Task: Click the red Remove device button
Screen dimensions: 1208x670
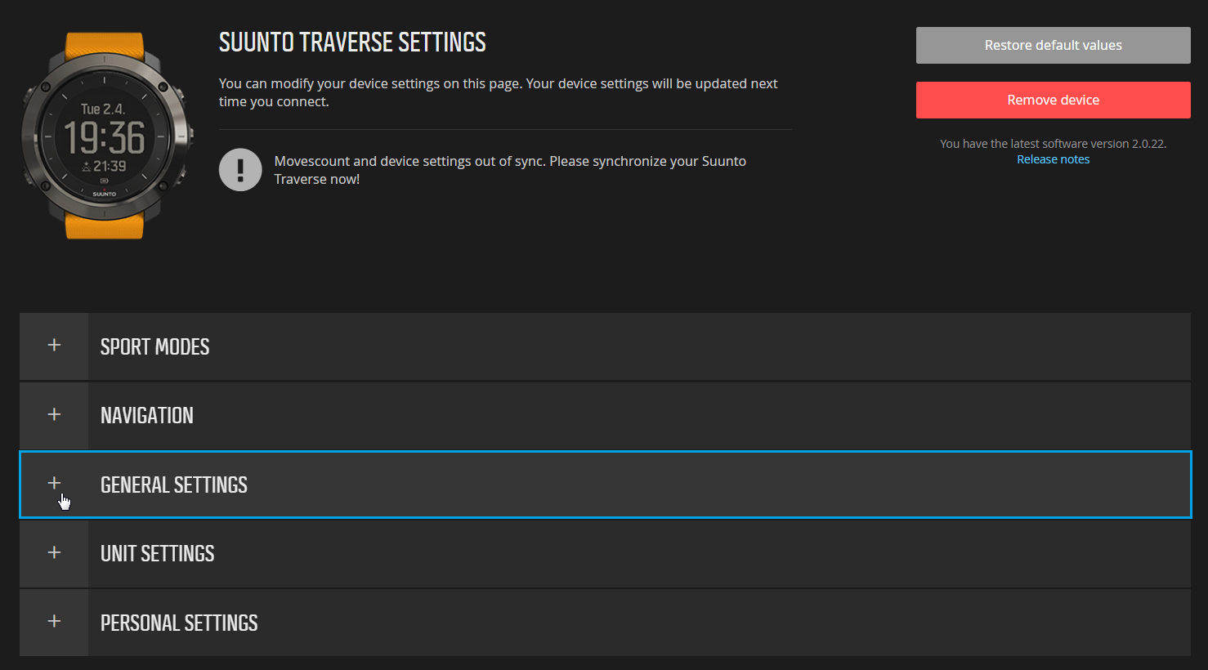Action: tap(1053, 100)
